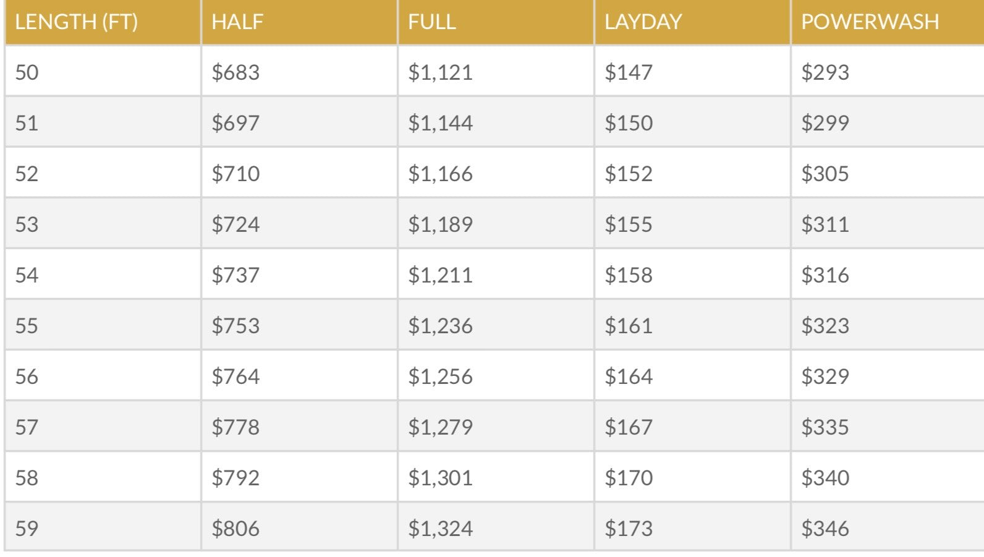This screenshot has width=984, height=557.
Task: Click the $683 half price cell
Action: pos(235,72)
